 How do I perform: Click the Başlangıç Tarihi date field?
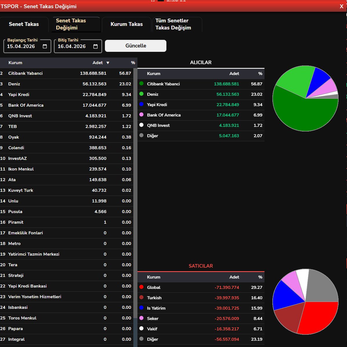27,46
